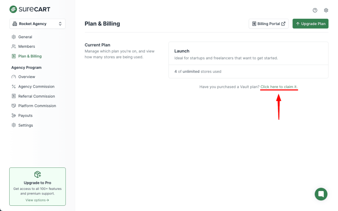Open the help question mark icon
The height and width of the screenshot is (211, 338).
[x=315, y=10]
